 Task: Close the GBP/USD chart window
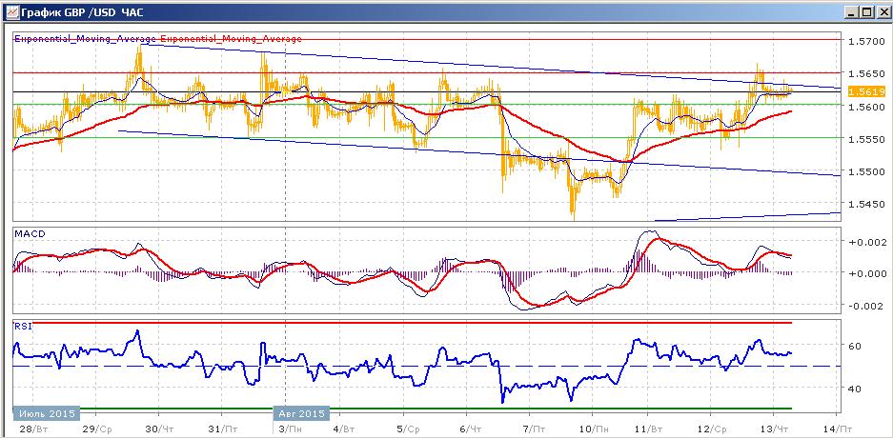point(881,12)
